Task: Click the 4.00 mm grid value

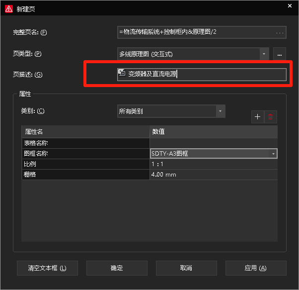Action: [x=214, y=175]
